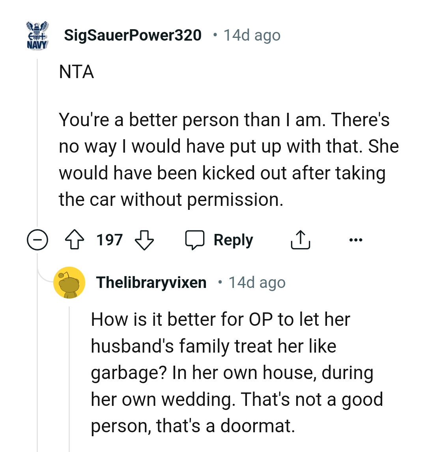Click the 197 vote count

pyautogui.click(x=110, y=240)
